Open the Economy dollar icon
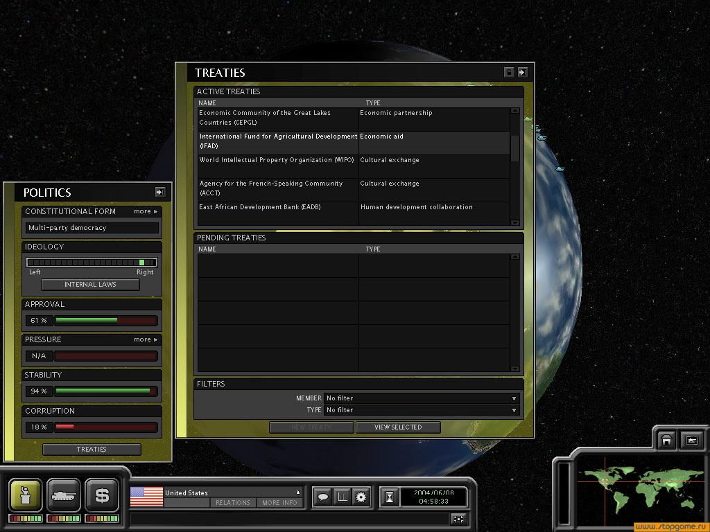710x532 pixels. point(102,495)
